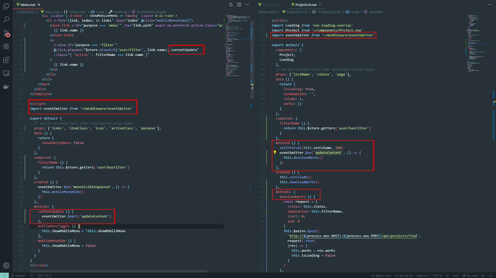Image resolution: width=496 pixels, height=278 pixels.
Task: Click the minimap of Menu.vue editor
Action: 236,46
